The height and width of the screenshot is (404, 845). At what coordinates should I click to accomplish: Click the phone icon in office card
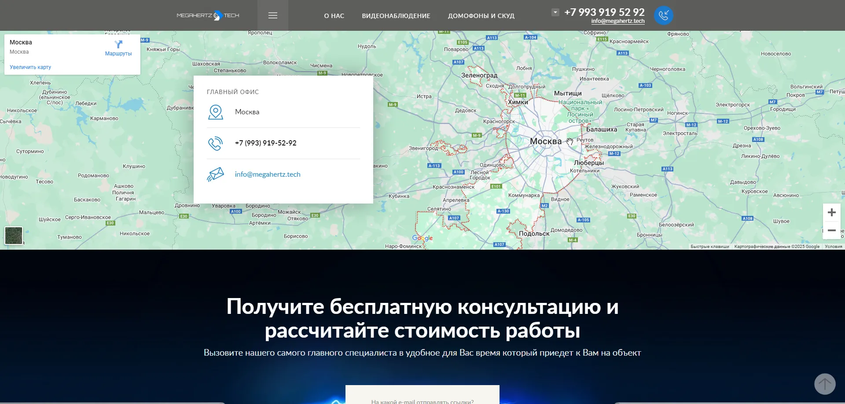coord(215,143)
